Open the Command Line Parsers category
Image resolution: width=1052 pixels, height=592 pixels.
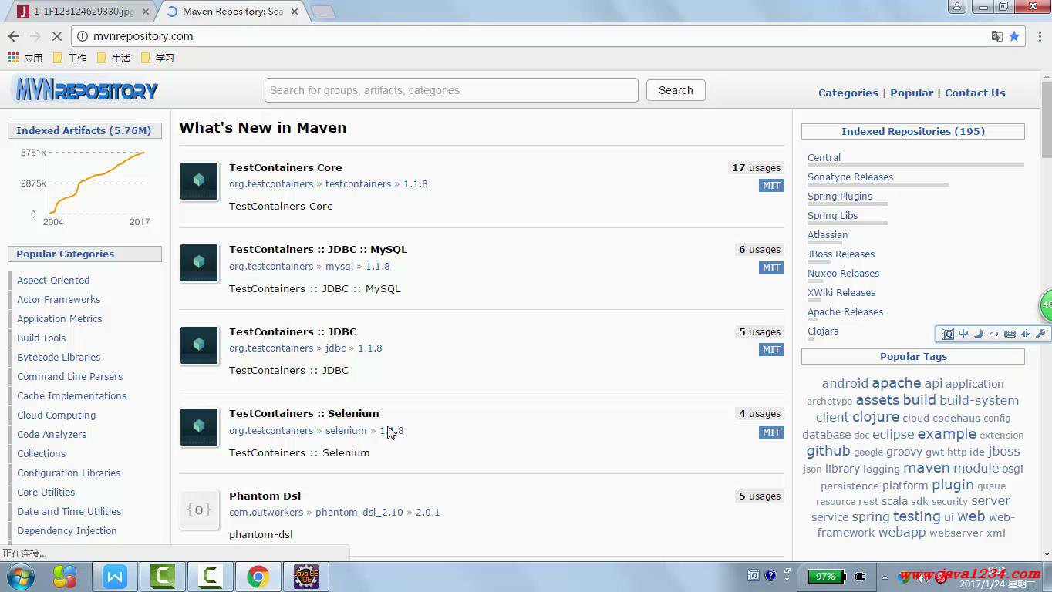pyautogui.click(x=69, y=376)
